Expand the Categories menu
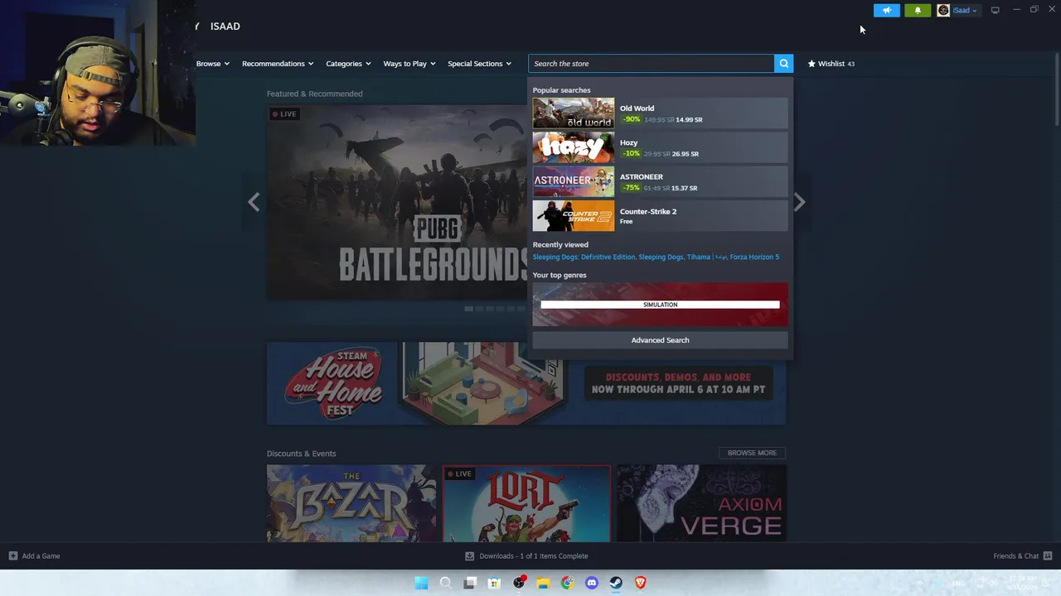The image size is (1061, 596). (x=348, y=64)
